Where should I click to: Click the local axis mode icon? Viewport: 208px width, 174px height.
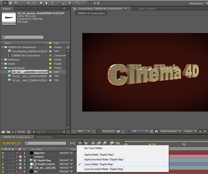point(91,3)
